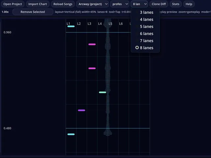This screenshot has height=158, width=211.
Task: Click the L4 lane header label
Action: tap(100, 24)
